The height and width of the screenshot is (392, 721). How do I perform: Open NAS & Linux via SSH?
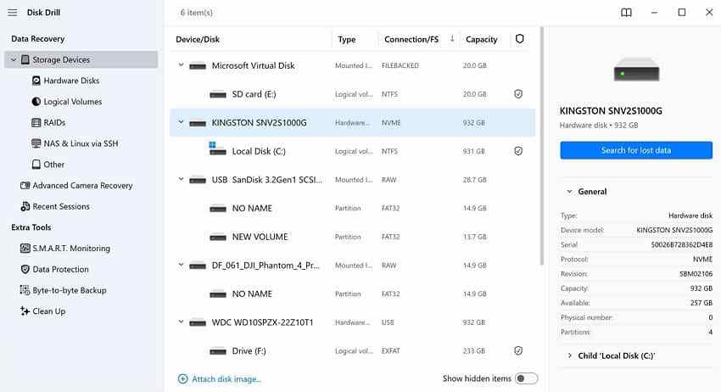tap(81, 143)
